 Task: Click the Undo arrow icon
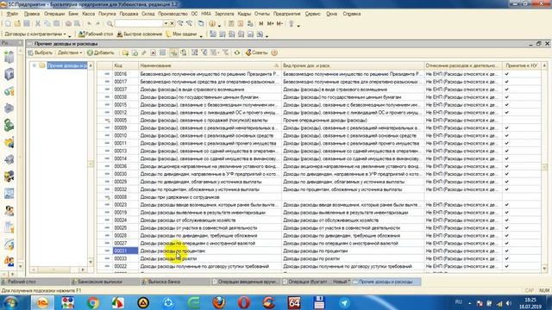tap(90, 23)
